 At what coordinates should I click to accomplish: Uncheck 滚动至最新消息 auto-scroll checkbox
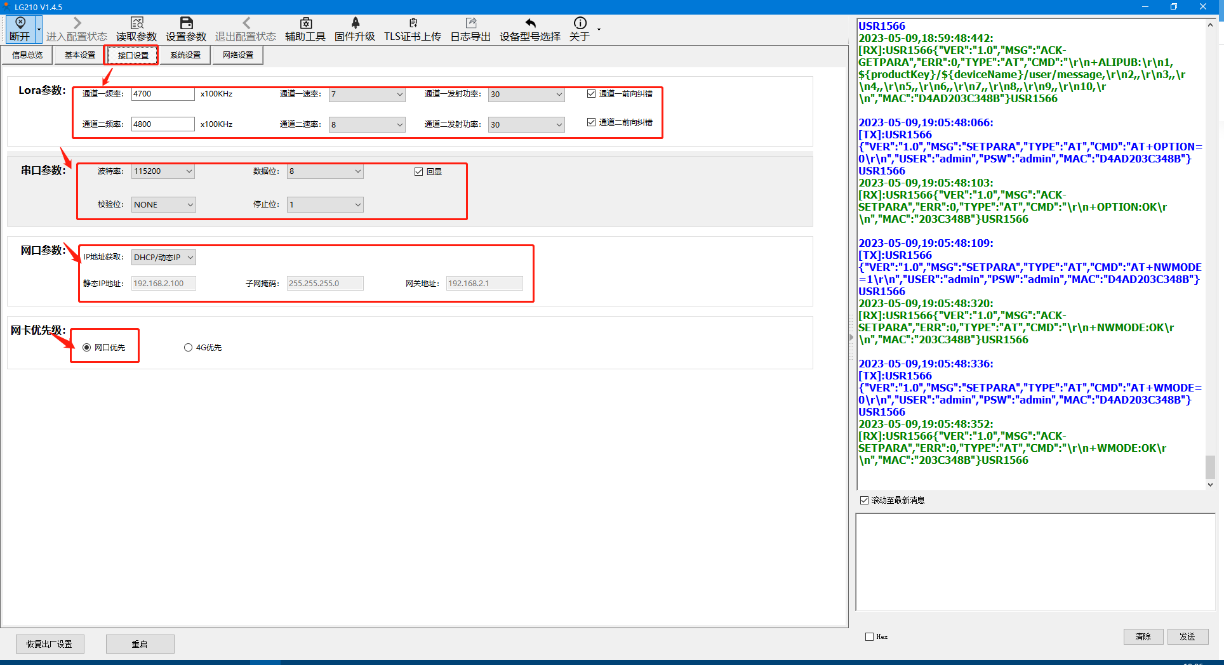point(864,501)
